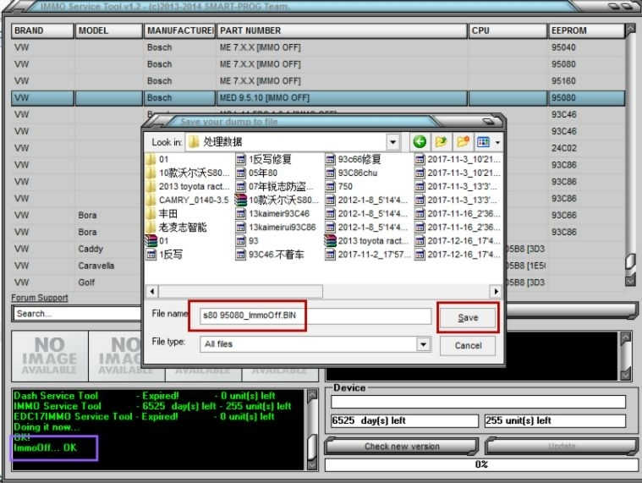Open view options dropdown arrow
642x483 pixels.
(x=497, y=142)
